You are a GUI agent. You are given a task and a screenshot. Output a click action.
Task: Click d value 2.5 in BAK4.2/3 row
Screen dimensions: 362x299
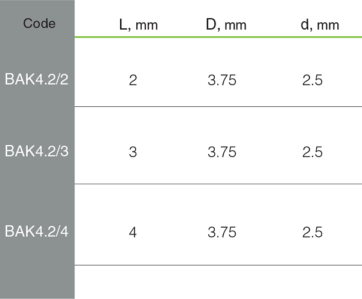(x=313, y=152)
